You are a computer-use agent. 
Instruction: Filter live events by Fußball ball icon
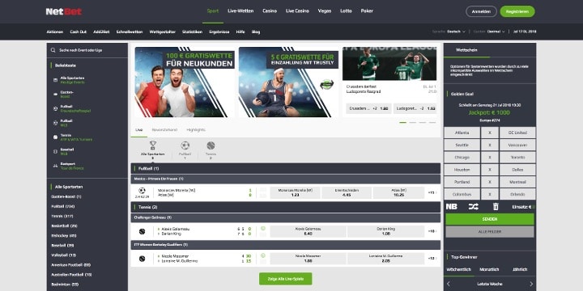point(185,145)
